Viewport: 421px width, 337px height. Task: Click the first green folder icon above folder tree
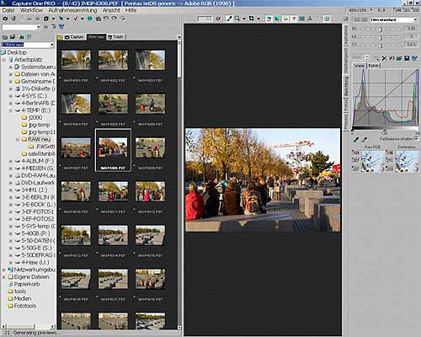pos(5,37)
